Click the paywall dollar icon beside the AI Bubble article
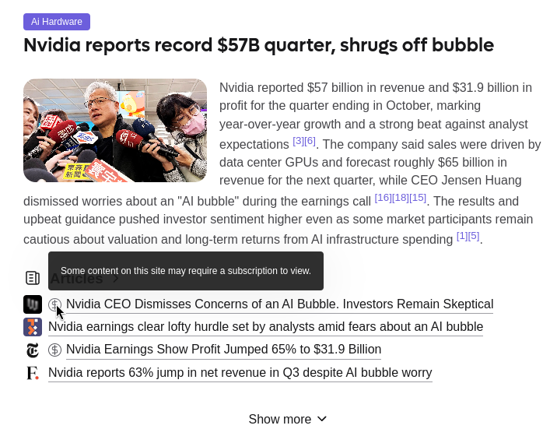This screenshot has width=557, height=443. [x=54, y=304]
